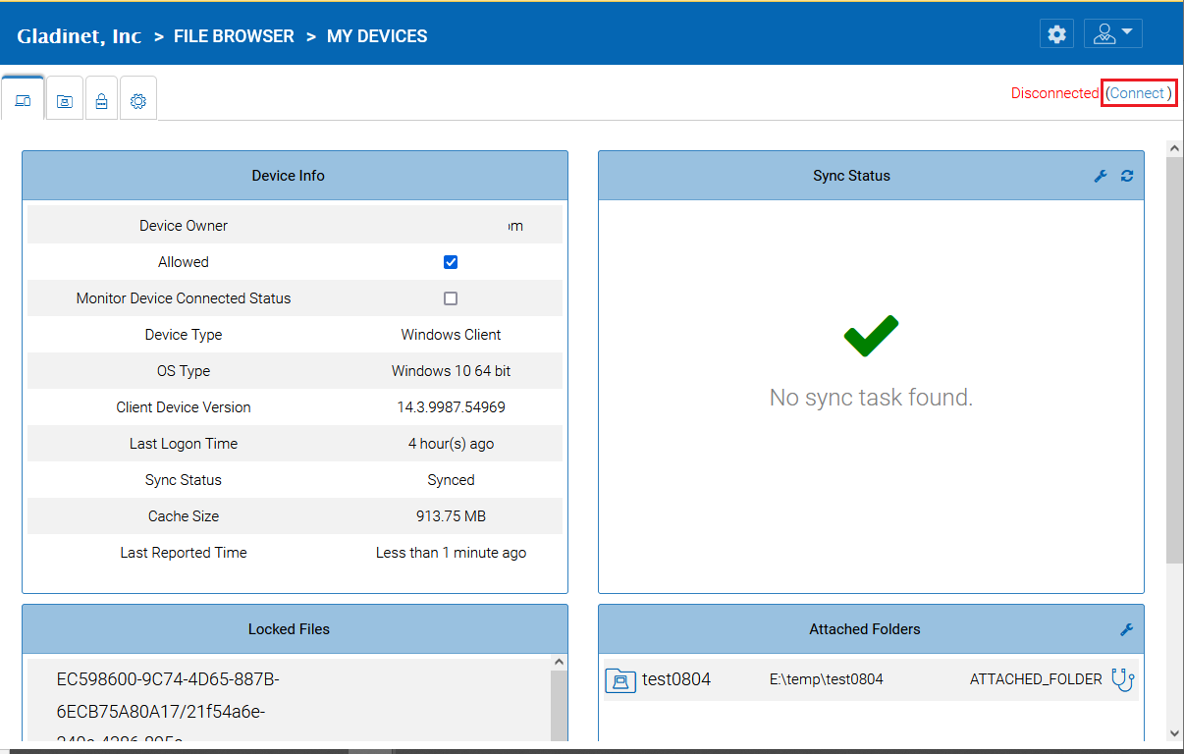The height and width of the screenshot is (754, 1184).
Task: Click page scrollbar up arrow
Action: [x=1174, y=147]
